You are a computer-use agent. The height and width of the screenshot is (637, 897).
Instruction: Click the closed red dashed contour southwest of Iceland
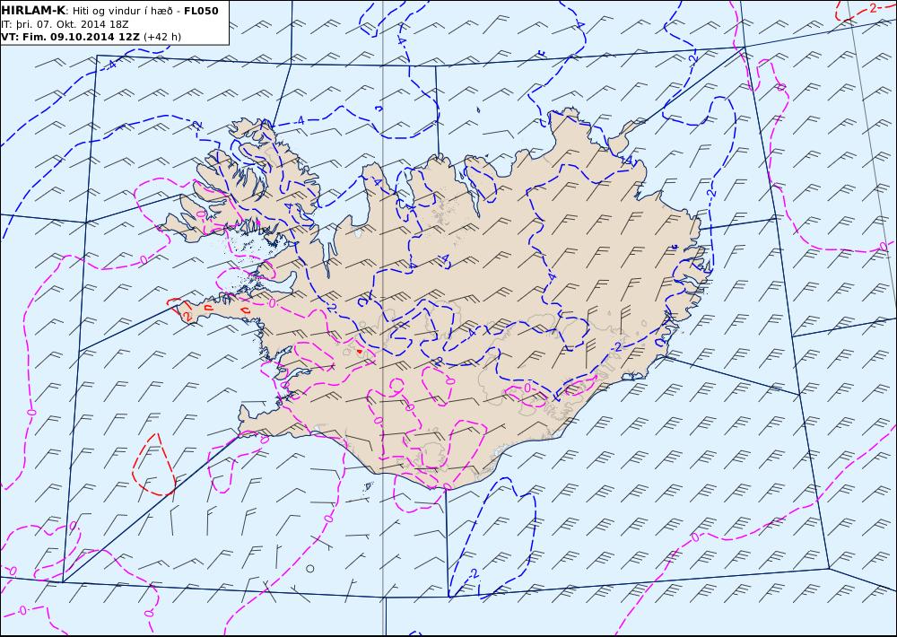tap(154, 464)
